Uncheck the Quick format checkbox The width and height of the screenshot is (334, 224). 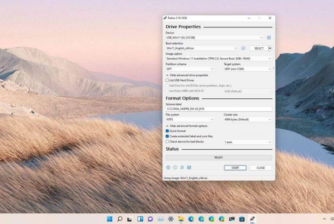click(167, 131)
